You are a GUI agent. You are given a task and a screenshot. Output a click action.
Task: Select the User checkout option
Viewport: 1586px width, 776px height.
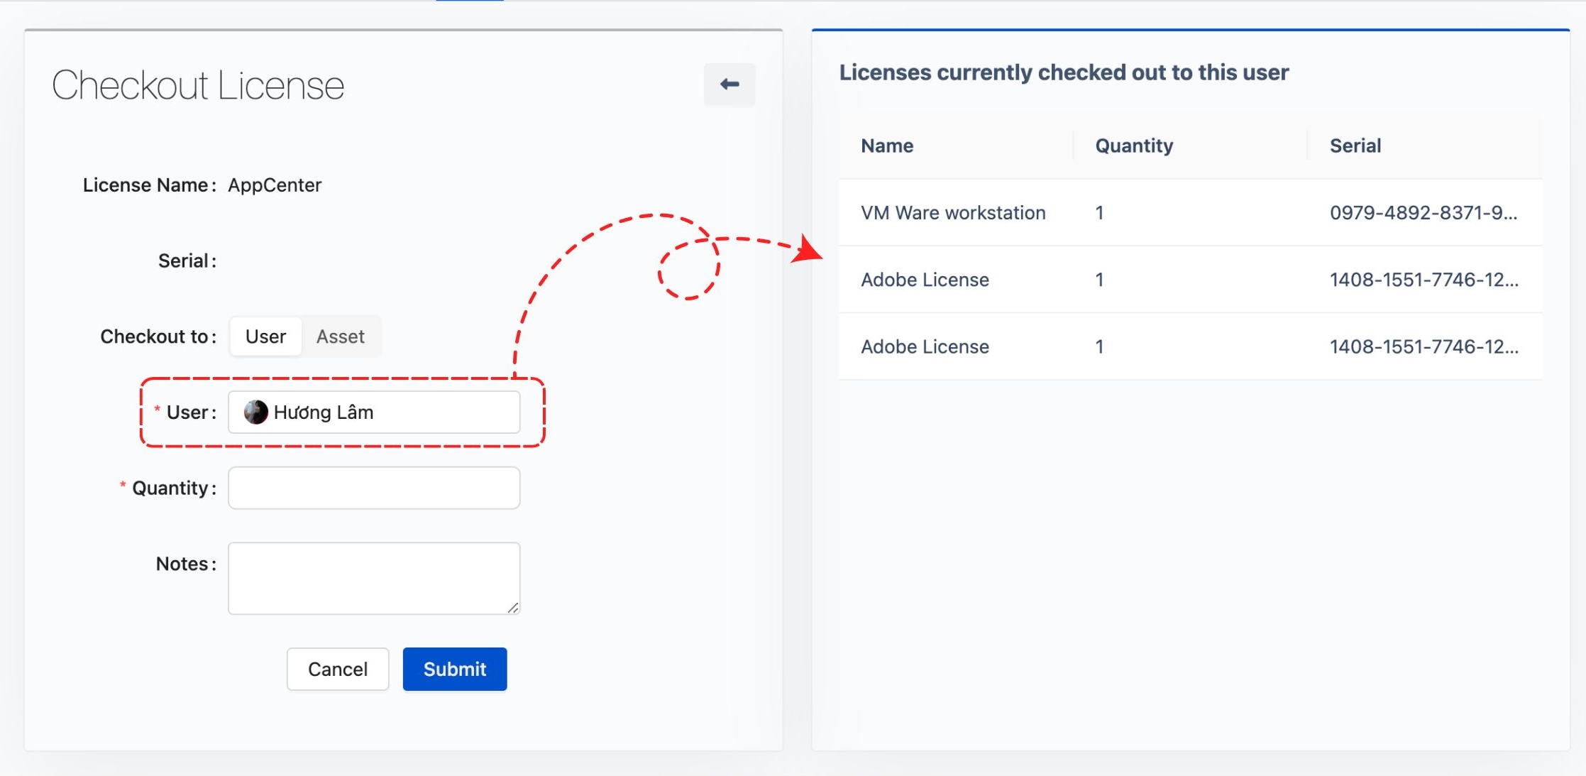(x=265, y=337)
